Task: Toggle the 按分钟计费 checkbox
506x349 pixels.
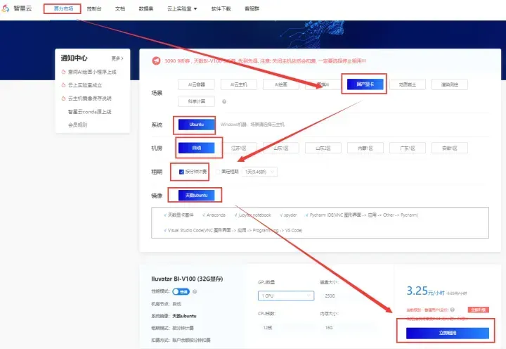Action: pos(181,172)
